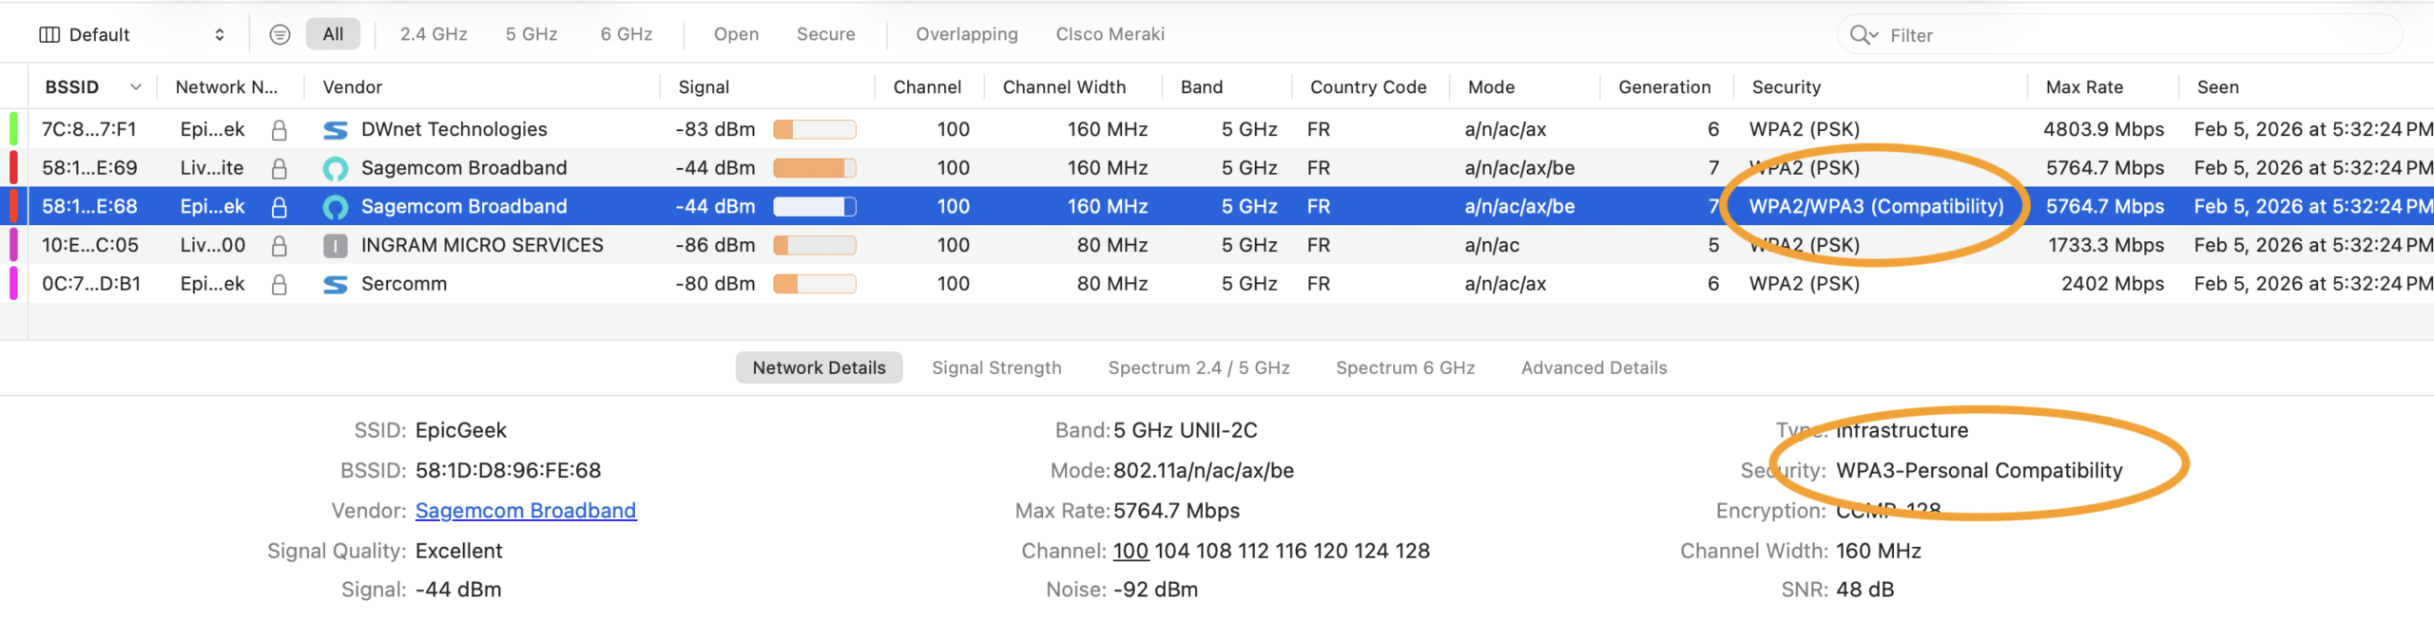Click the sidebar layout icon next to Default
Screen dimensions: 2434x620
[x=48, y=35]
